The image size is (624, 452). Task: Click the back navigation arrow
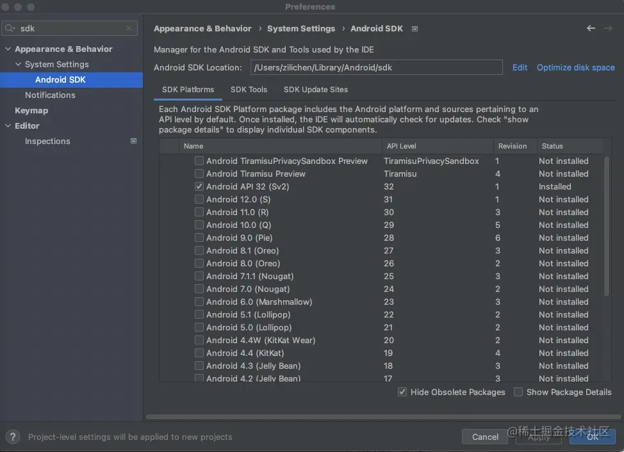point(591,28)
